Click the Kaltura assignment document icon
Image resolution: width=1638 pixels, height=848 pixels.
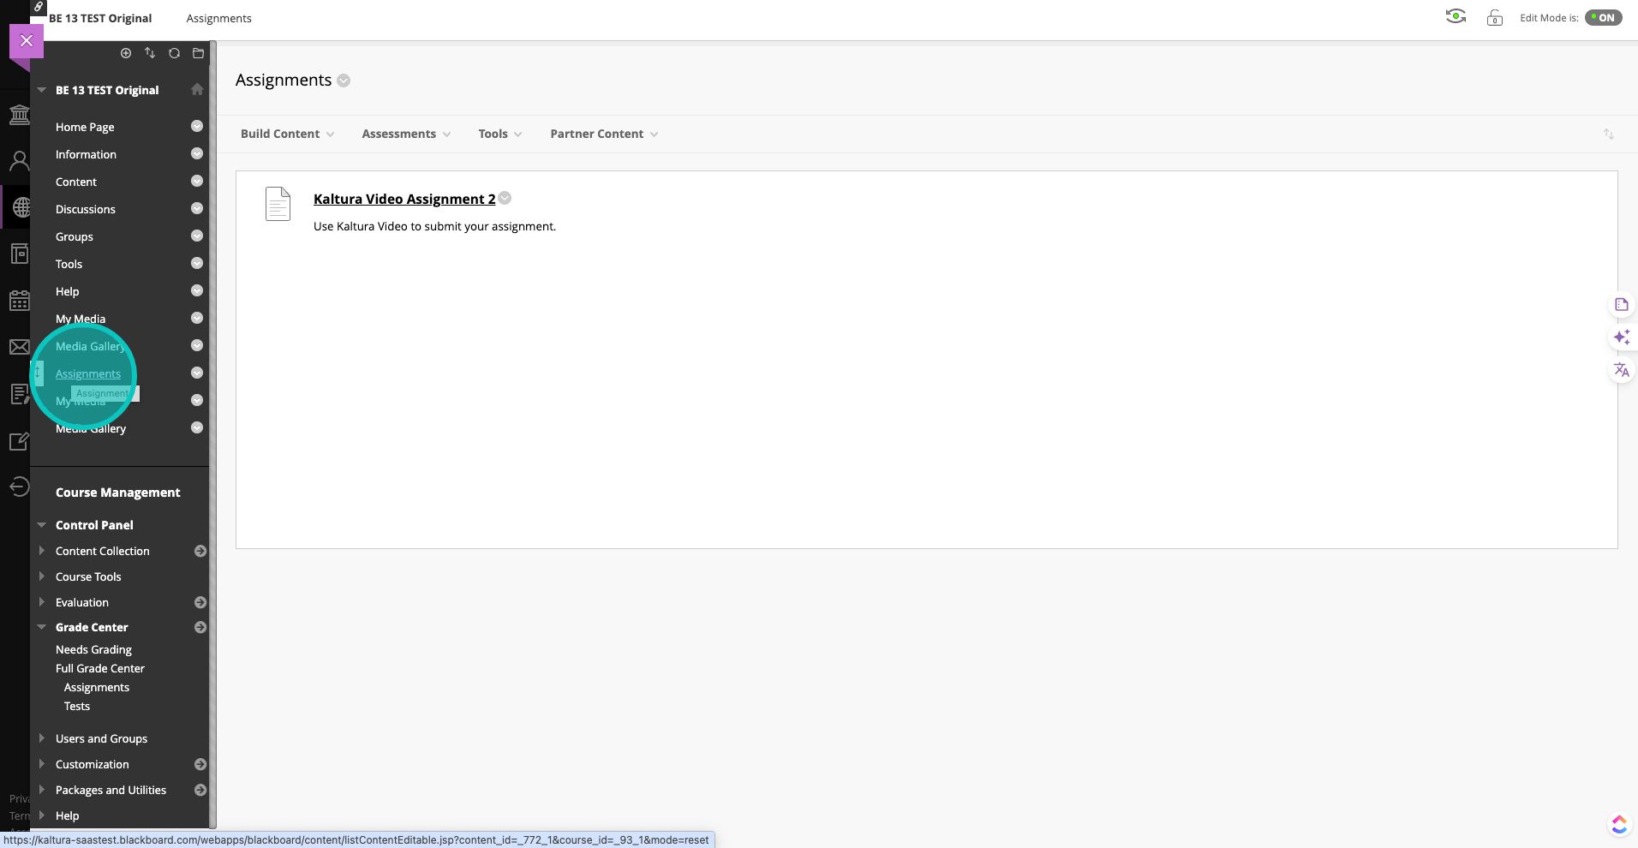tap(278, 204)
